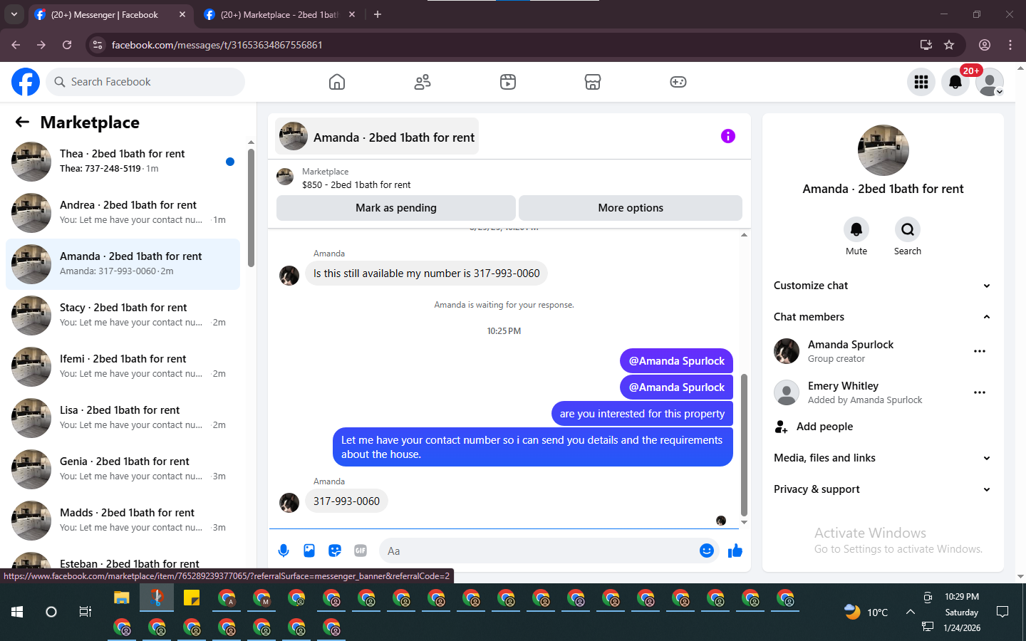Screen dimensions: 1026x641
Task: Close the Marketplace 2bed 1bath tab
Action: [x=352, y=14]
